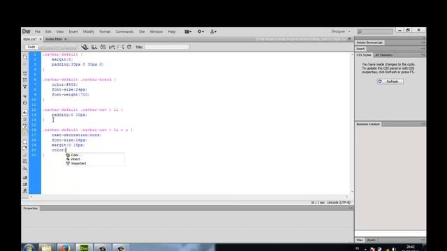Click the Expand All icon
Image resolution: width=447 pixels, height=251 pixels.
coord(25,86)
